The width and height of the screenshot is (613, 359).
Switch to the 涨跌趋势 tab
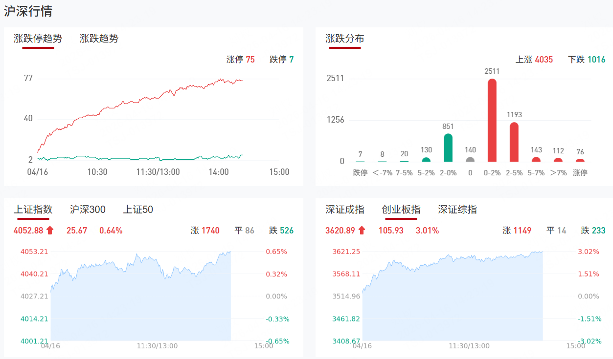pos(99,39)
